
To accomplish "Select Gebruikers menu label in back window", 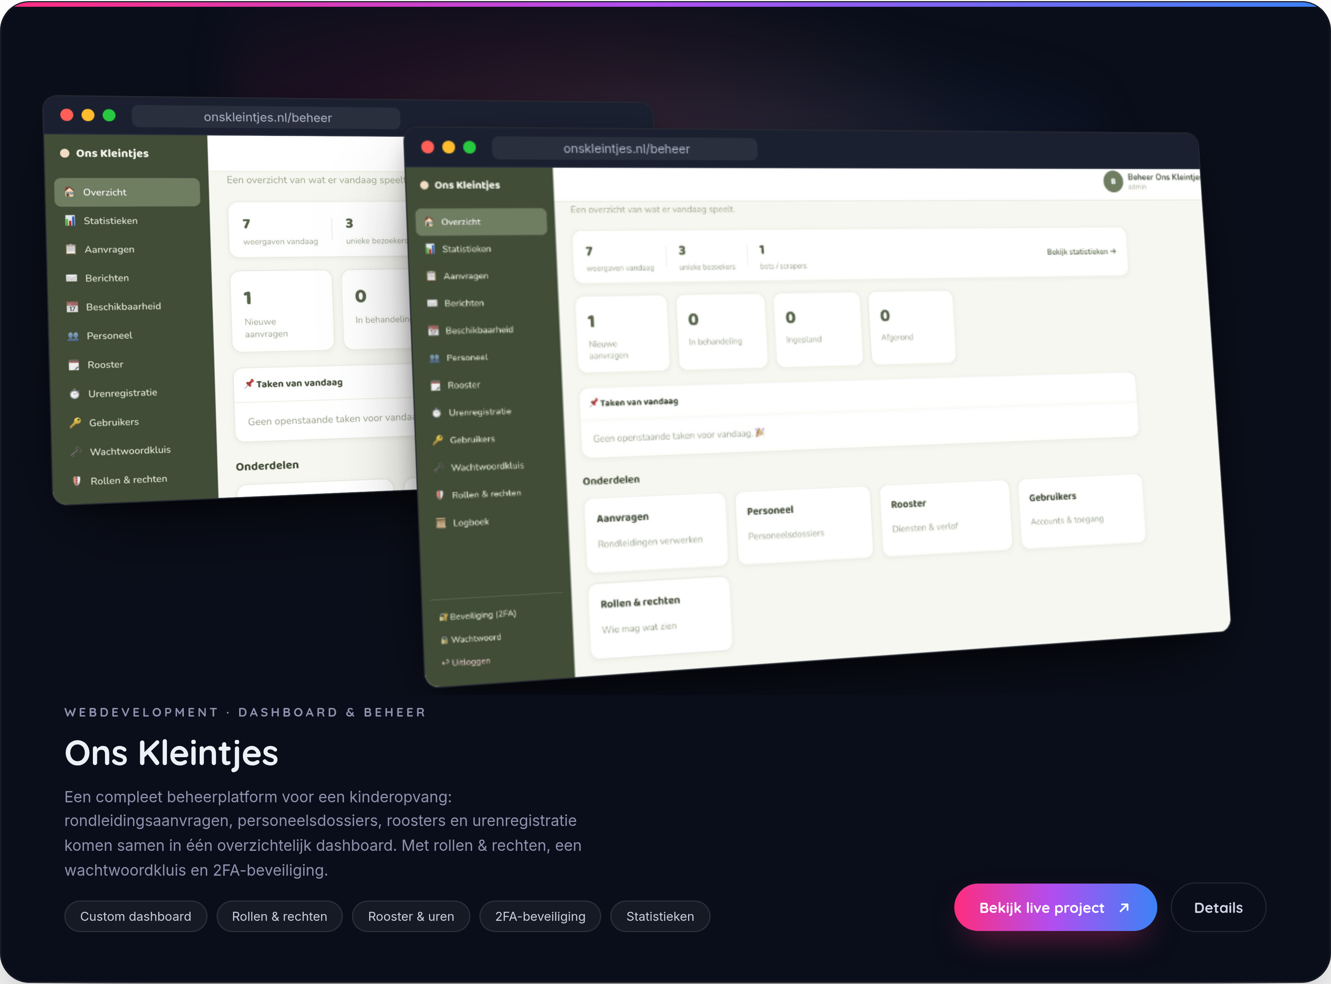I will pos(114,422).
